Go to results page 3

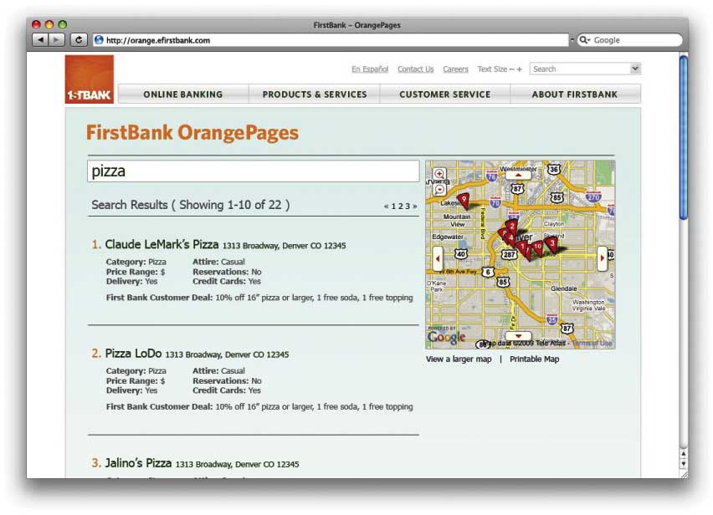click(408, 207)
